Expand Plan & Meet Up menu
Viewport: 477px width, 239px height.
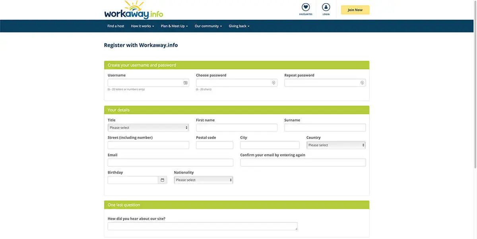click(x=174, y=26)
